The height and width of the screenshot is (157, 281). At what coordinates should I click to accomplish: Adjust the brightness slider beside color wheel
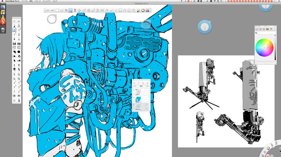click(275, 47)
